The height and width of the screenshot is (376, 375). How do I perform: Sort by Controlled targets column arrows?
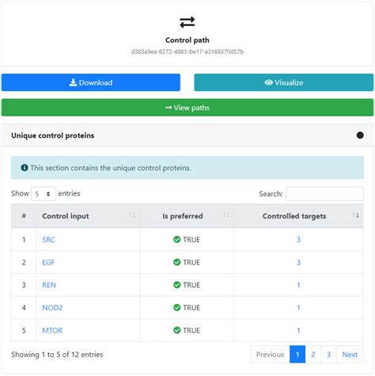pos(356,215)
